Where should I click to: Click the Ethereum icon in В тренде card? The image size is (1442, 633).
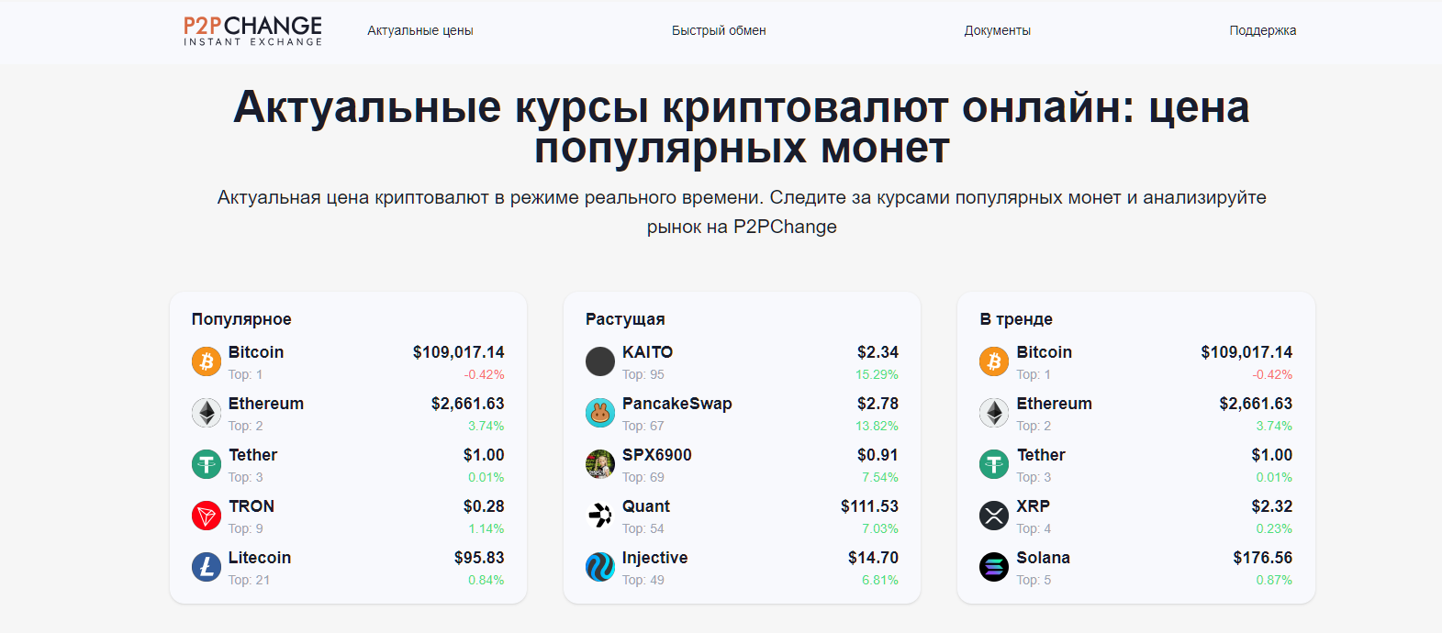[994, 413]
